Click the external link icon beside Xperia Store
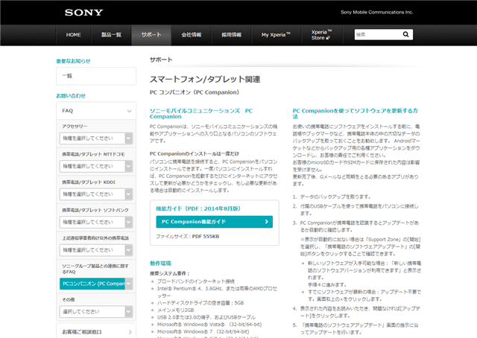 [328, 38]
